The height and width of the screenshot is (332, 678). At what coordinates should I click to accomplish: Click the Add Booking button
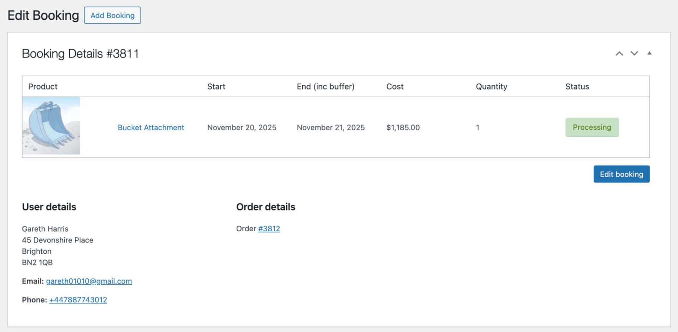(112, 15)
